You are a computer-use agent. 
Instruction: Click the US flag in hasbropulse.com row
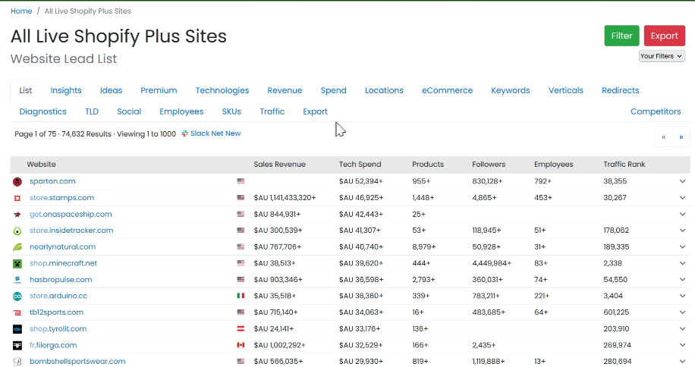pos(241,279)
